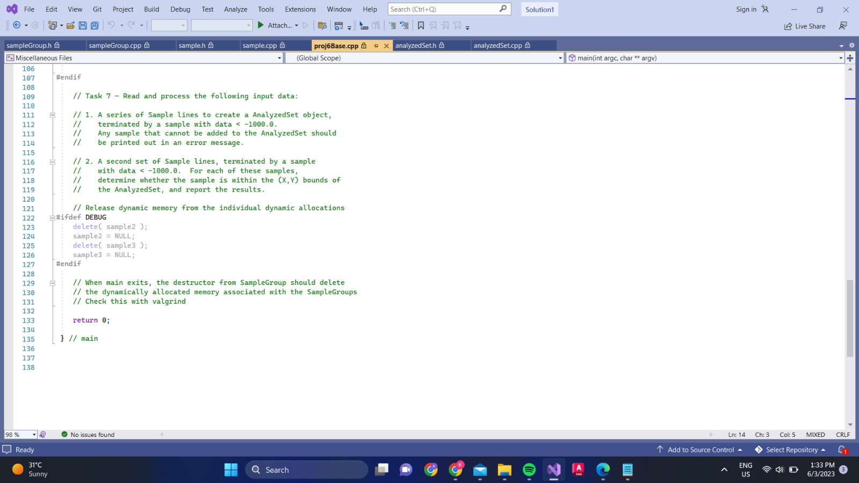Switch to the sample.h tab

192,46
